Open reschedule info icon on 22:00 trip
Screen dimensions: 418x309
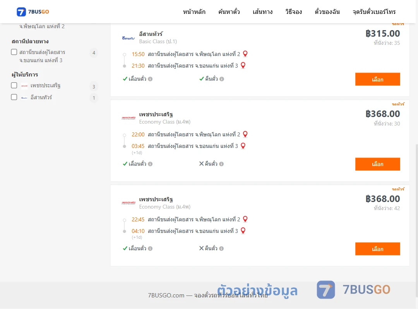pyautogui.click(x=150, y=164)
